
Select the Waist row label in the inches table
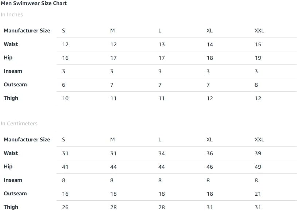coord(11,44)
